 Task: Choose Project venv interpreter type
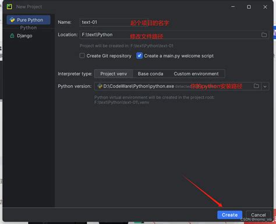coord(114,73)
